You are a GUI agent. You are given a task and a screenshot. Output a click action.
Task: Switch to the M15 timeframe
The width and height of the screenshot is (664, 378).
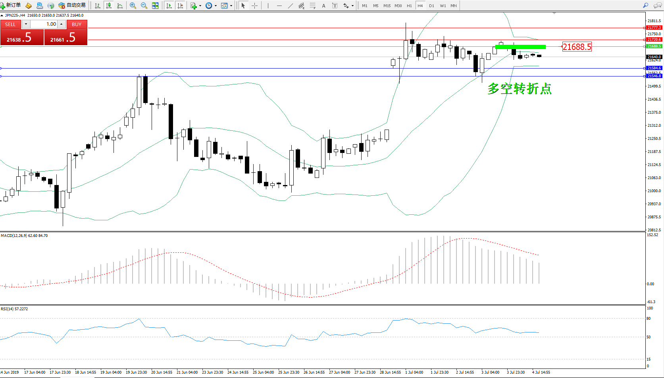[x=387, y=6]
